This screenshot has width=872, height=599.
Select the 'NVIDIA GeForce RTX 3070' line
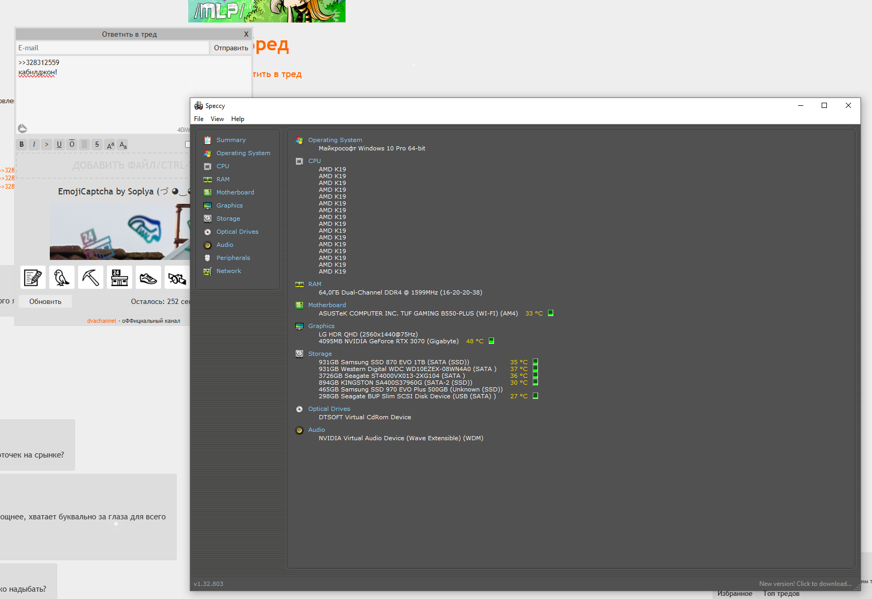389,341
